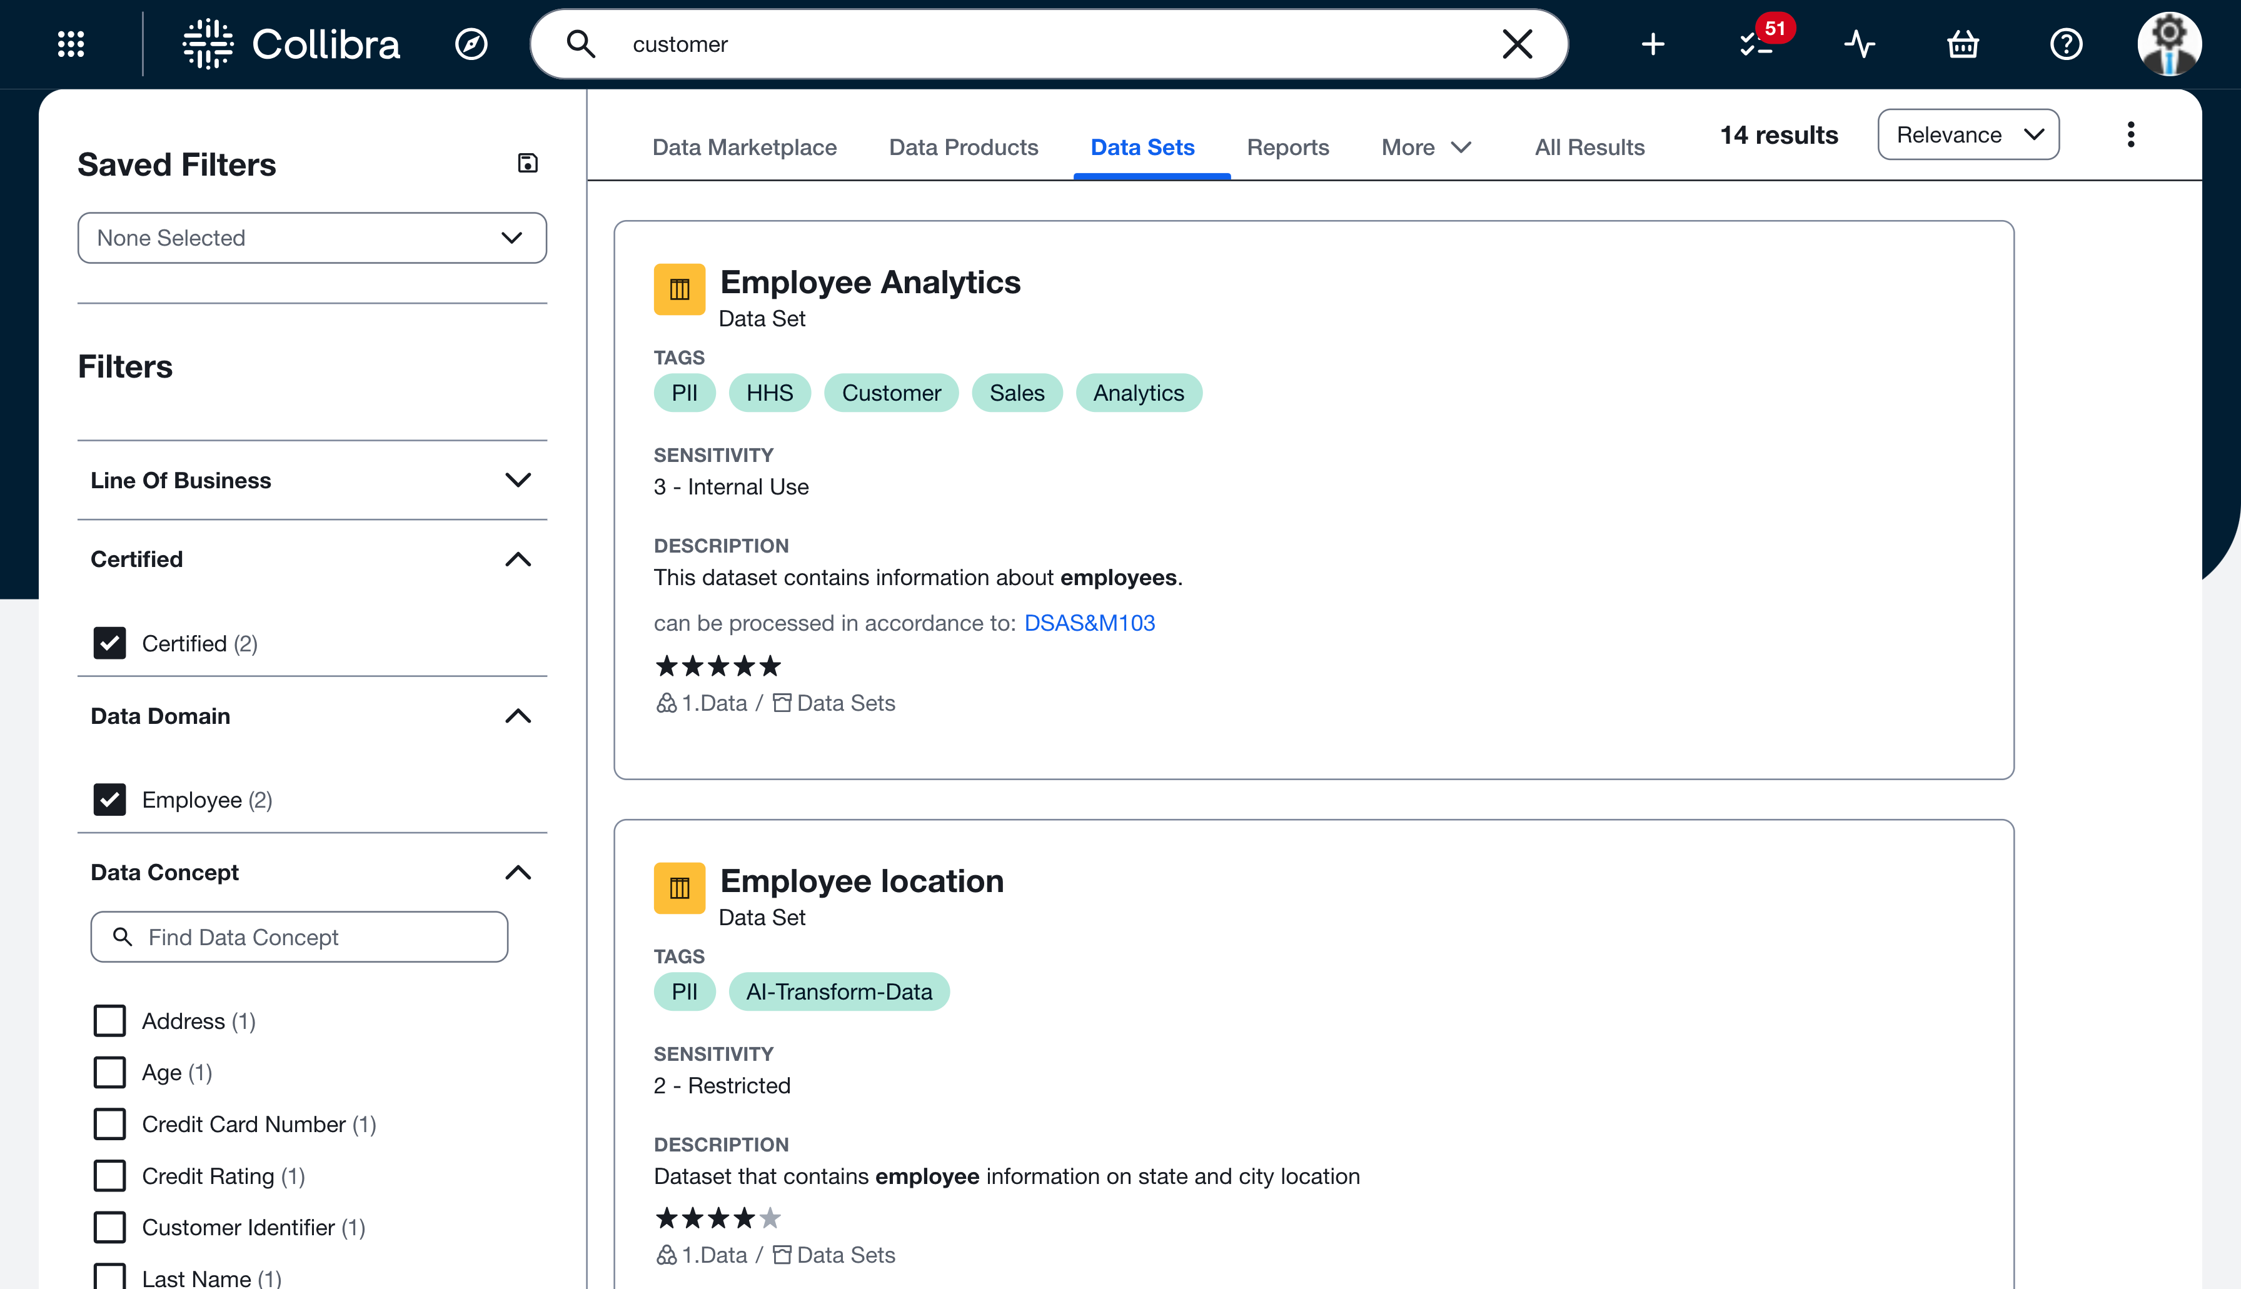
Task: Clear the customer search text
Action: point(1517,43)
